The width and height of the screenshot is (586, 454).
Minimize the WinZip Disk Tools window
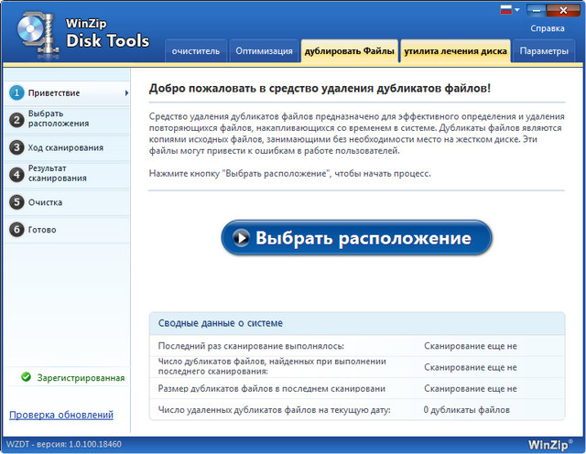(537, 10)
